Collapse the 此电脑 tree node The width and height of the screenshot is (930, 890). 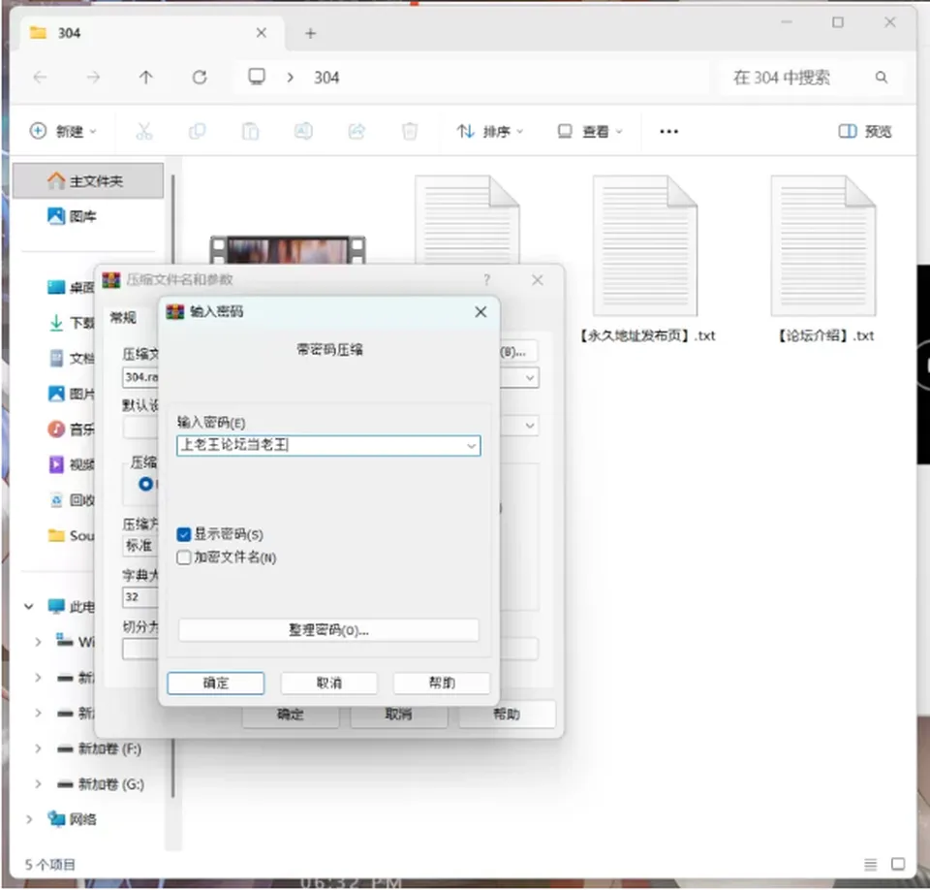tap(28, 606)
